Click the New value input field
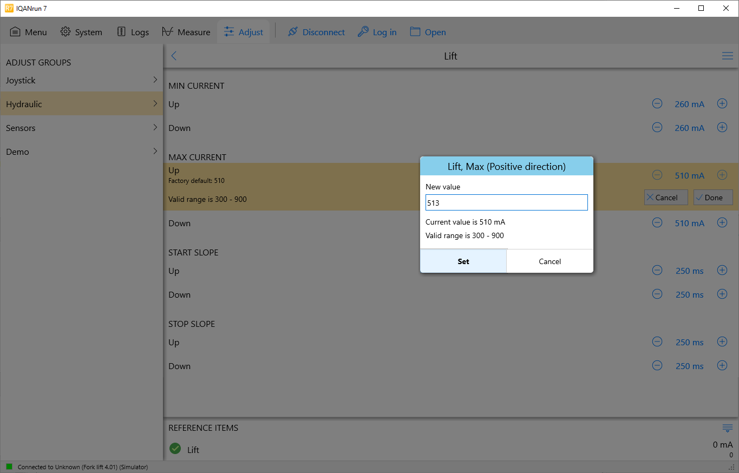This screenshot has height=473, width=739. coord(507,202)
